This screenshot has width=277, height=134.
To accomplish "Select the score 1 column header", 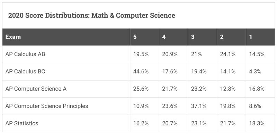I will pos(260,37).
